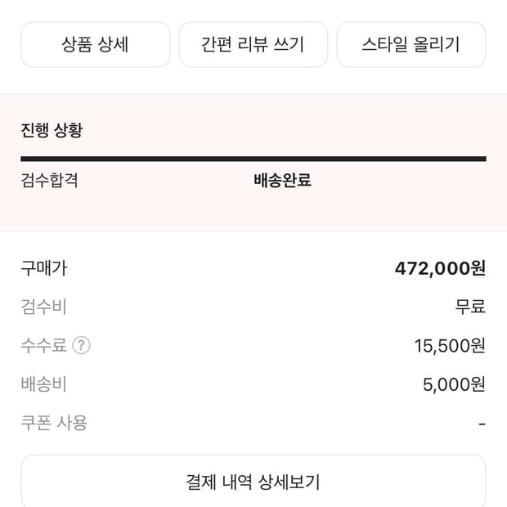This screenshot has width=507, height=507.
Task: Click the 검수비 label
Action: tap(44, 307)
